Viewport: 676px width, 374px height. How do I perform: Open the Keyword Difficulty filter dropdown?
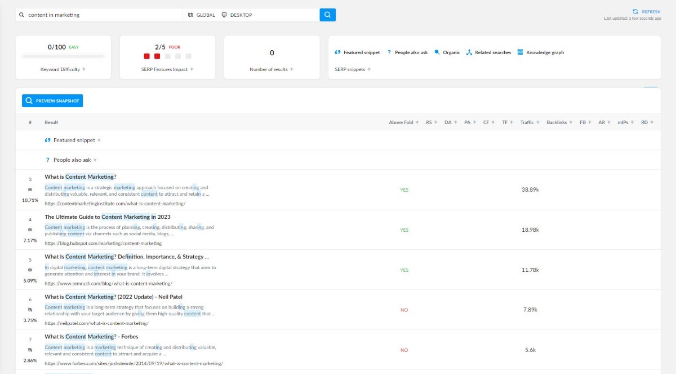click(84, 69)
